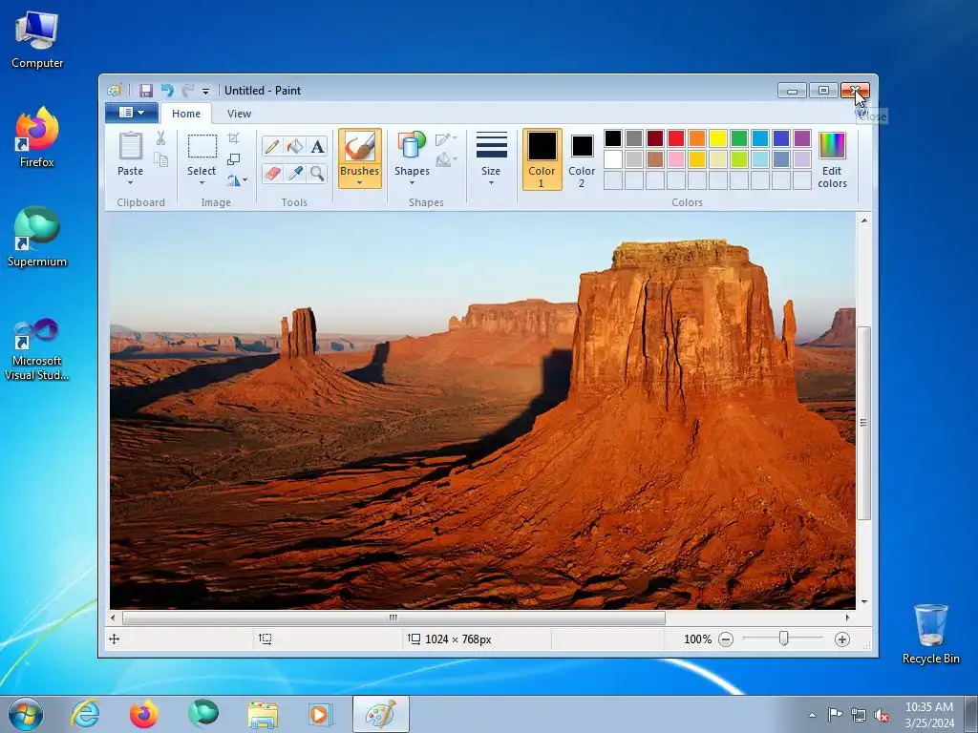Click the muted volume tray icon
Image resolution: width=978 pixels, height=733 pixels.
point(882,715)
